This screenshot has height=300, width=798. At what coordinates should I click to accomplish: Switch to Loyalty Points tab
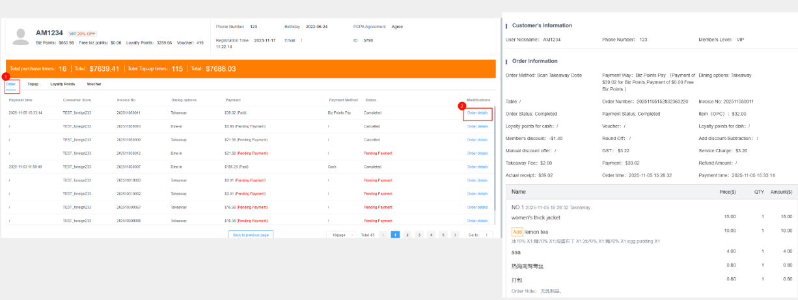coord(62,84)
